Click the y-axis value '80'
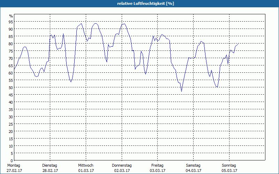The image size is (279, 174). tap(11, 43)
